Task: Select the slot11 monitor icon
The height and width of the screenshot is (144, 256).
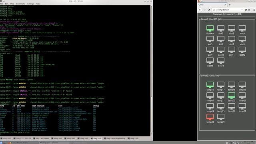Action: pyautogui.click(x=232, y=50)
